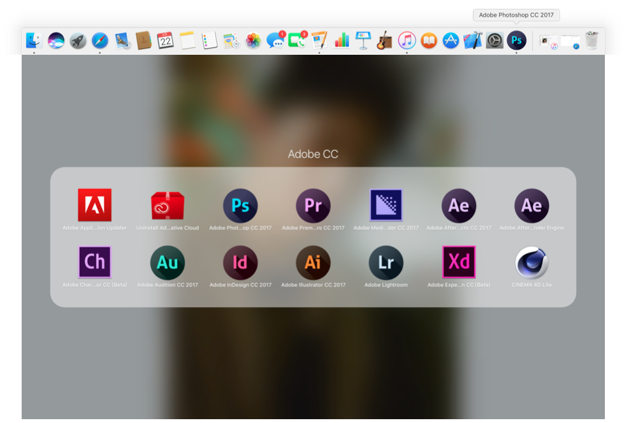Image resolution: width=624 pixels, height=423 pixels.
Task: Open Finder from the Dock
Action: click(34, 40)
